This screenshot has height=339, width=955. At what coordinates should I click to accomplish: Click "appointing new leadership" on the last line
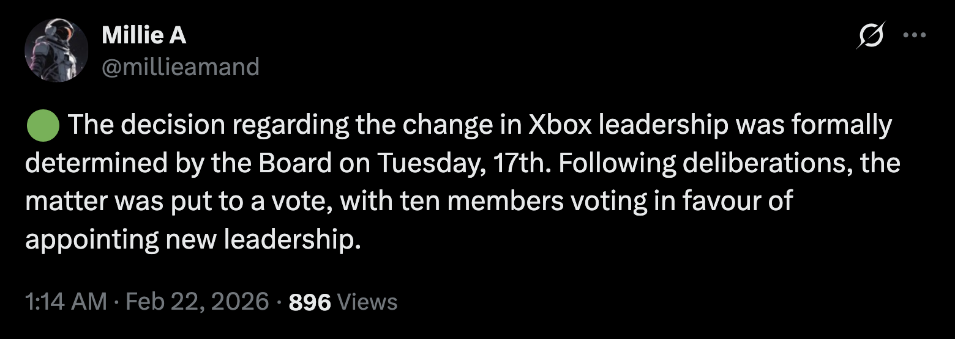190,239
